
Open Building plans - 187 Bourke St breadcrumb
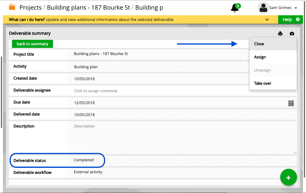(88, 7)
